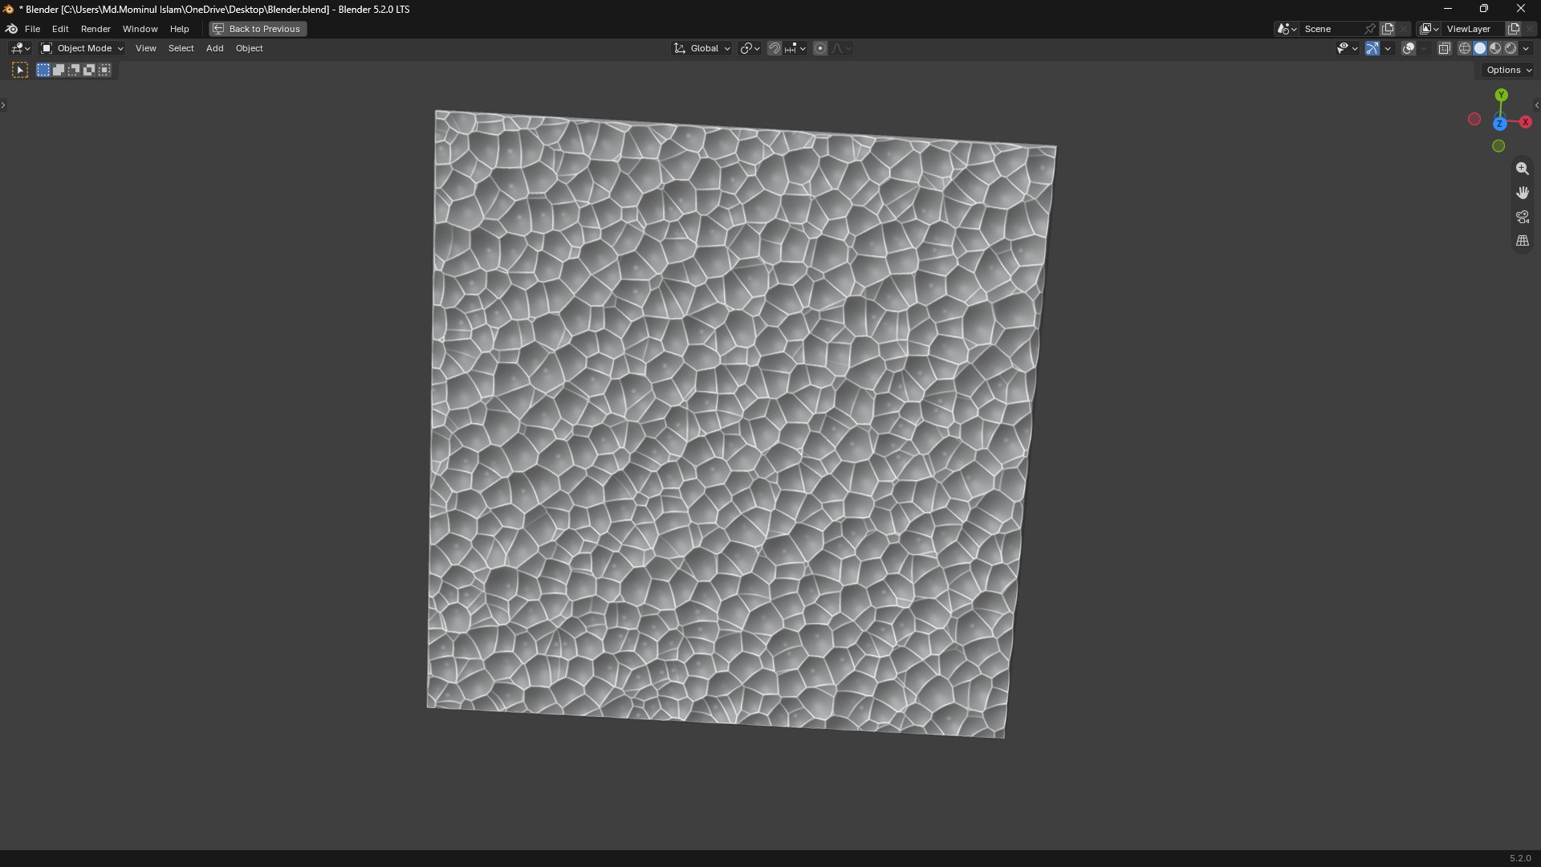This screenshot has width=1541, height=867.
Task: Toggle Show Overlays button
Action: pos(1409,48)
